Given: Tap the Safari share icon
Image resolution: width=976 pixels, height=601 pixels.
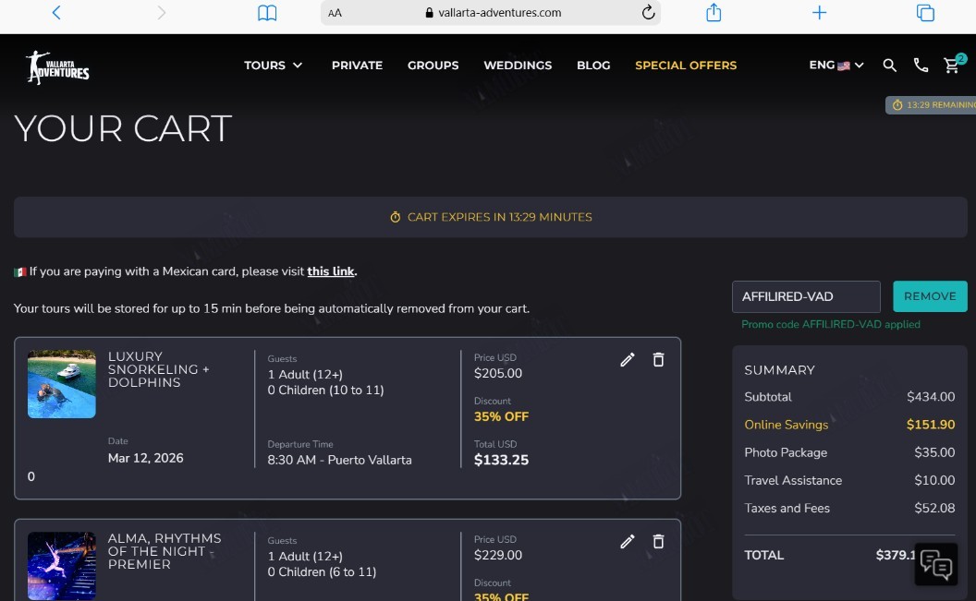Looking at the screenshot, I should (714, 12).
